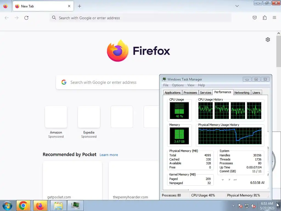
Task: Open Save to Pocket icon
Action: pos(255,18)
